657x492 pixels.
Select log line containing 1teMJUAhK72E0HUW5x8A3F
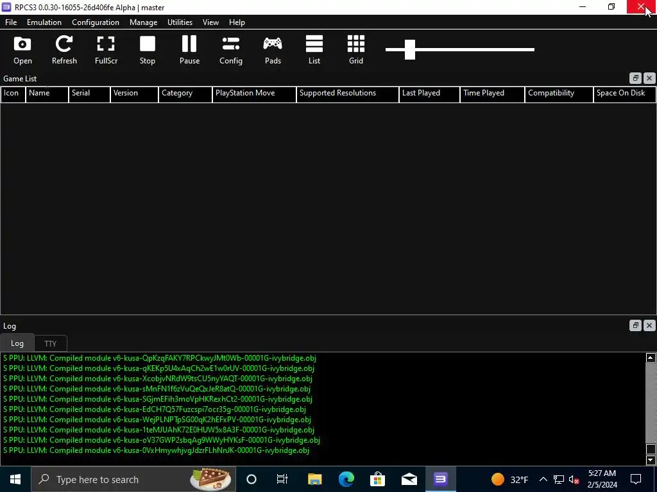158,430
